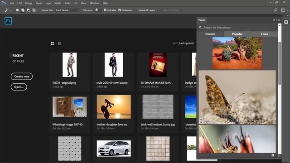Switch to the Likes tab in Pexels

point(264,34)
